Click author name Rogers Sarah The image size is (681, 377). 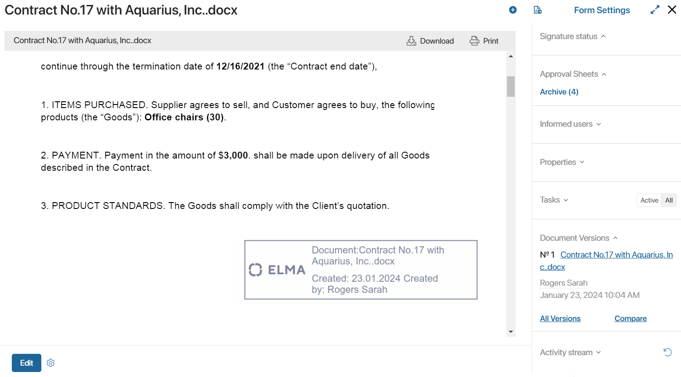coord(563,283)
